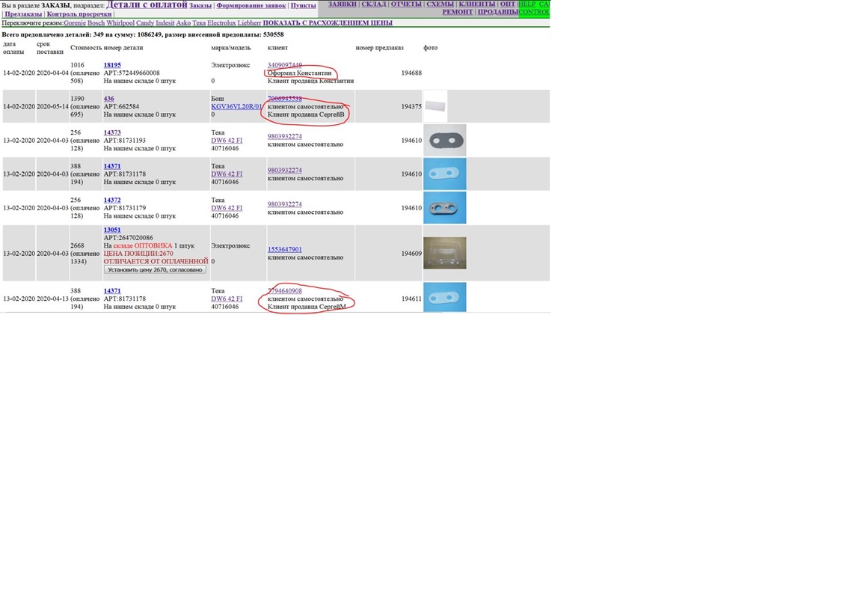863x612 pixels.
Task: Open the gray gasket photo for part 14373
Action: coord(444,140)
